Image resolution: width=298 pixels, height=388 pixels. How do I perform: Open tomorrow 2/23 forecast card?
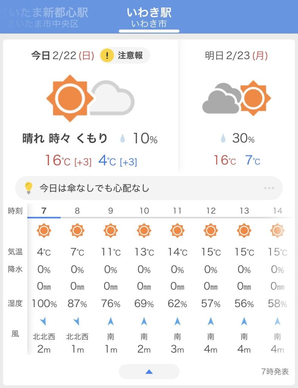236,106
